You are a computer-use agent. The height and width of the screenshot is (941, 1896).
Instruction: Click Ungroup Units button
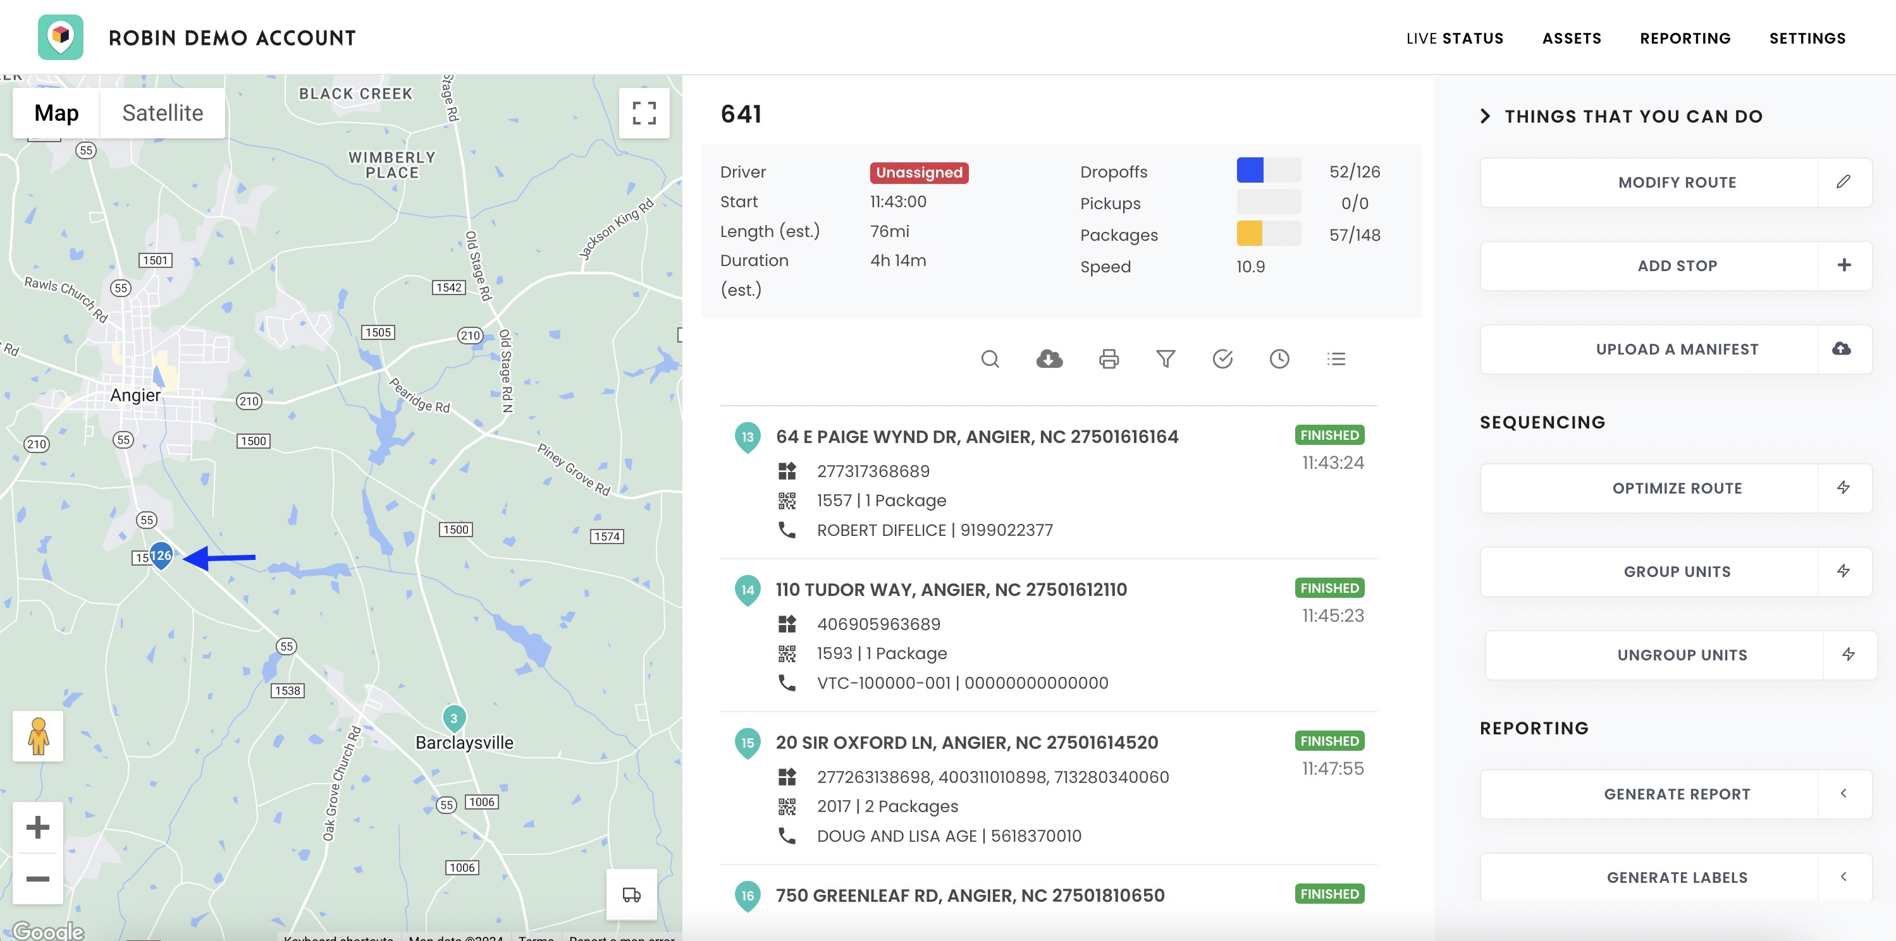click(1681, 655)
